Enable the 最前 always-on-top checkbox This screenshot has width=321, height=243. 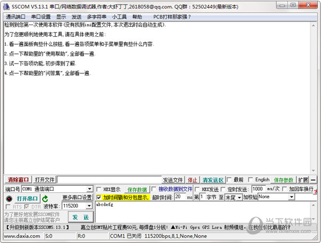point(230,180)
